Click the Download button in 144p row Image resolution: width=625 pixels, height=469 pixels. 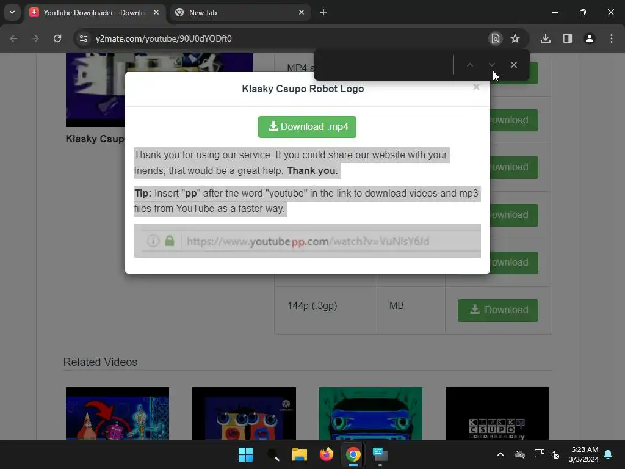click(x=498, y=310)
